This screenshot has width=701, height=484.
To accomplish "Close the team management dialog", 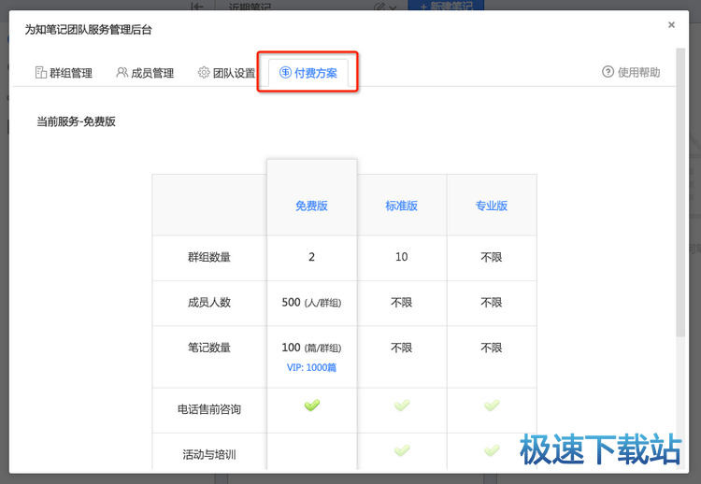I will tap(671, 24).
